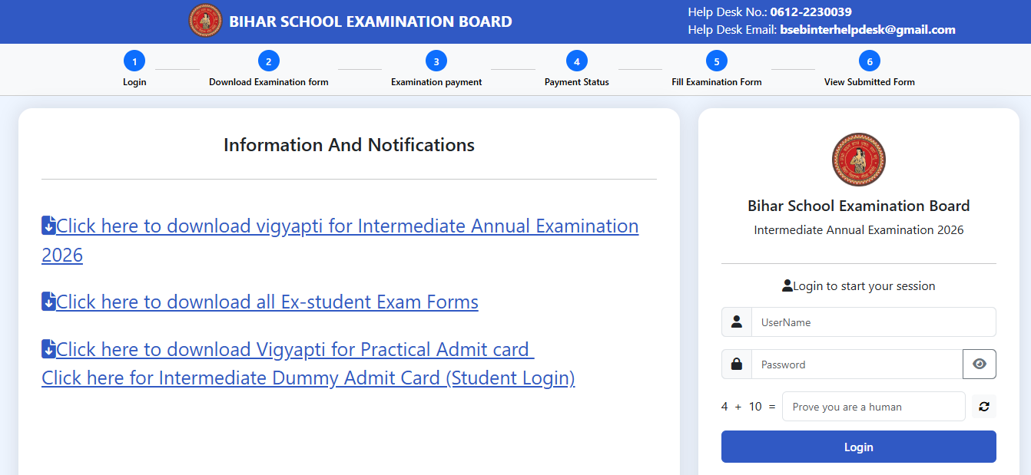Refresh the captcha challenge

coord(983,406)
